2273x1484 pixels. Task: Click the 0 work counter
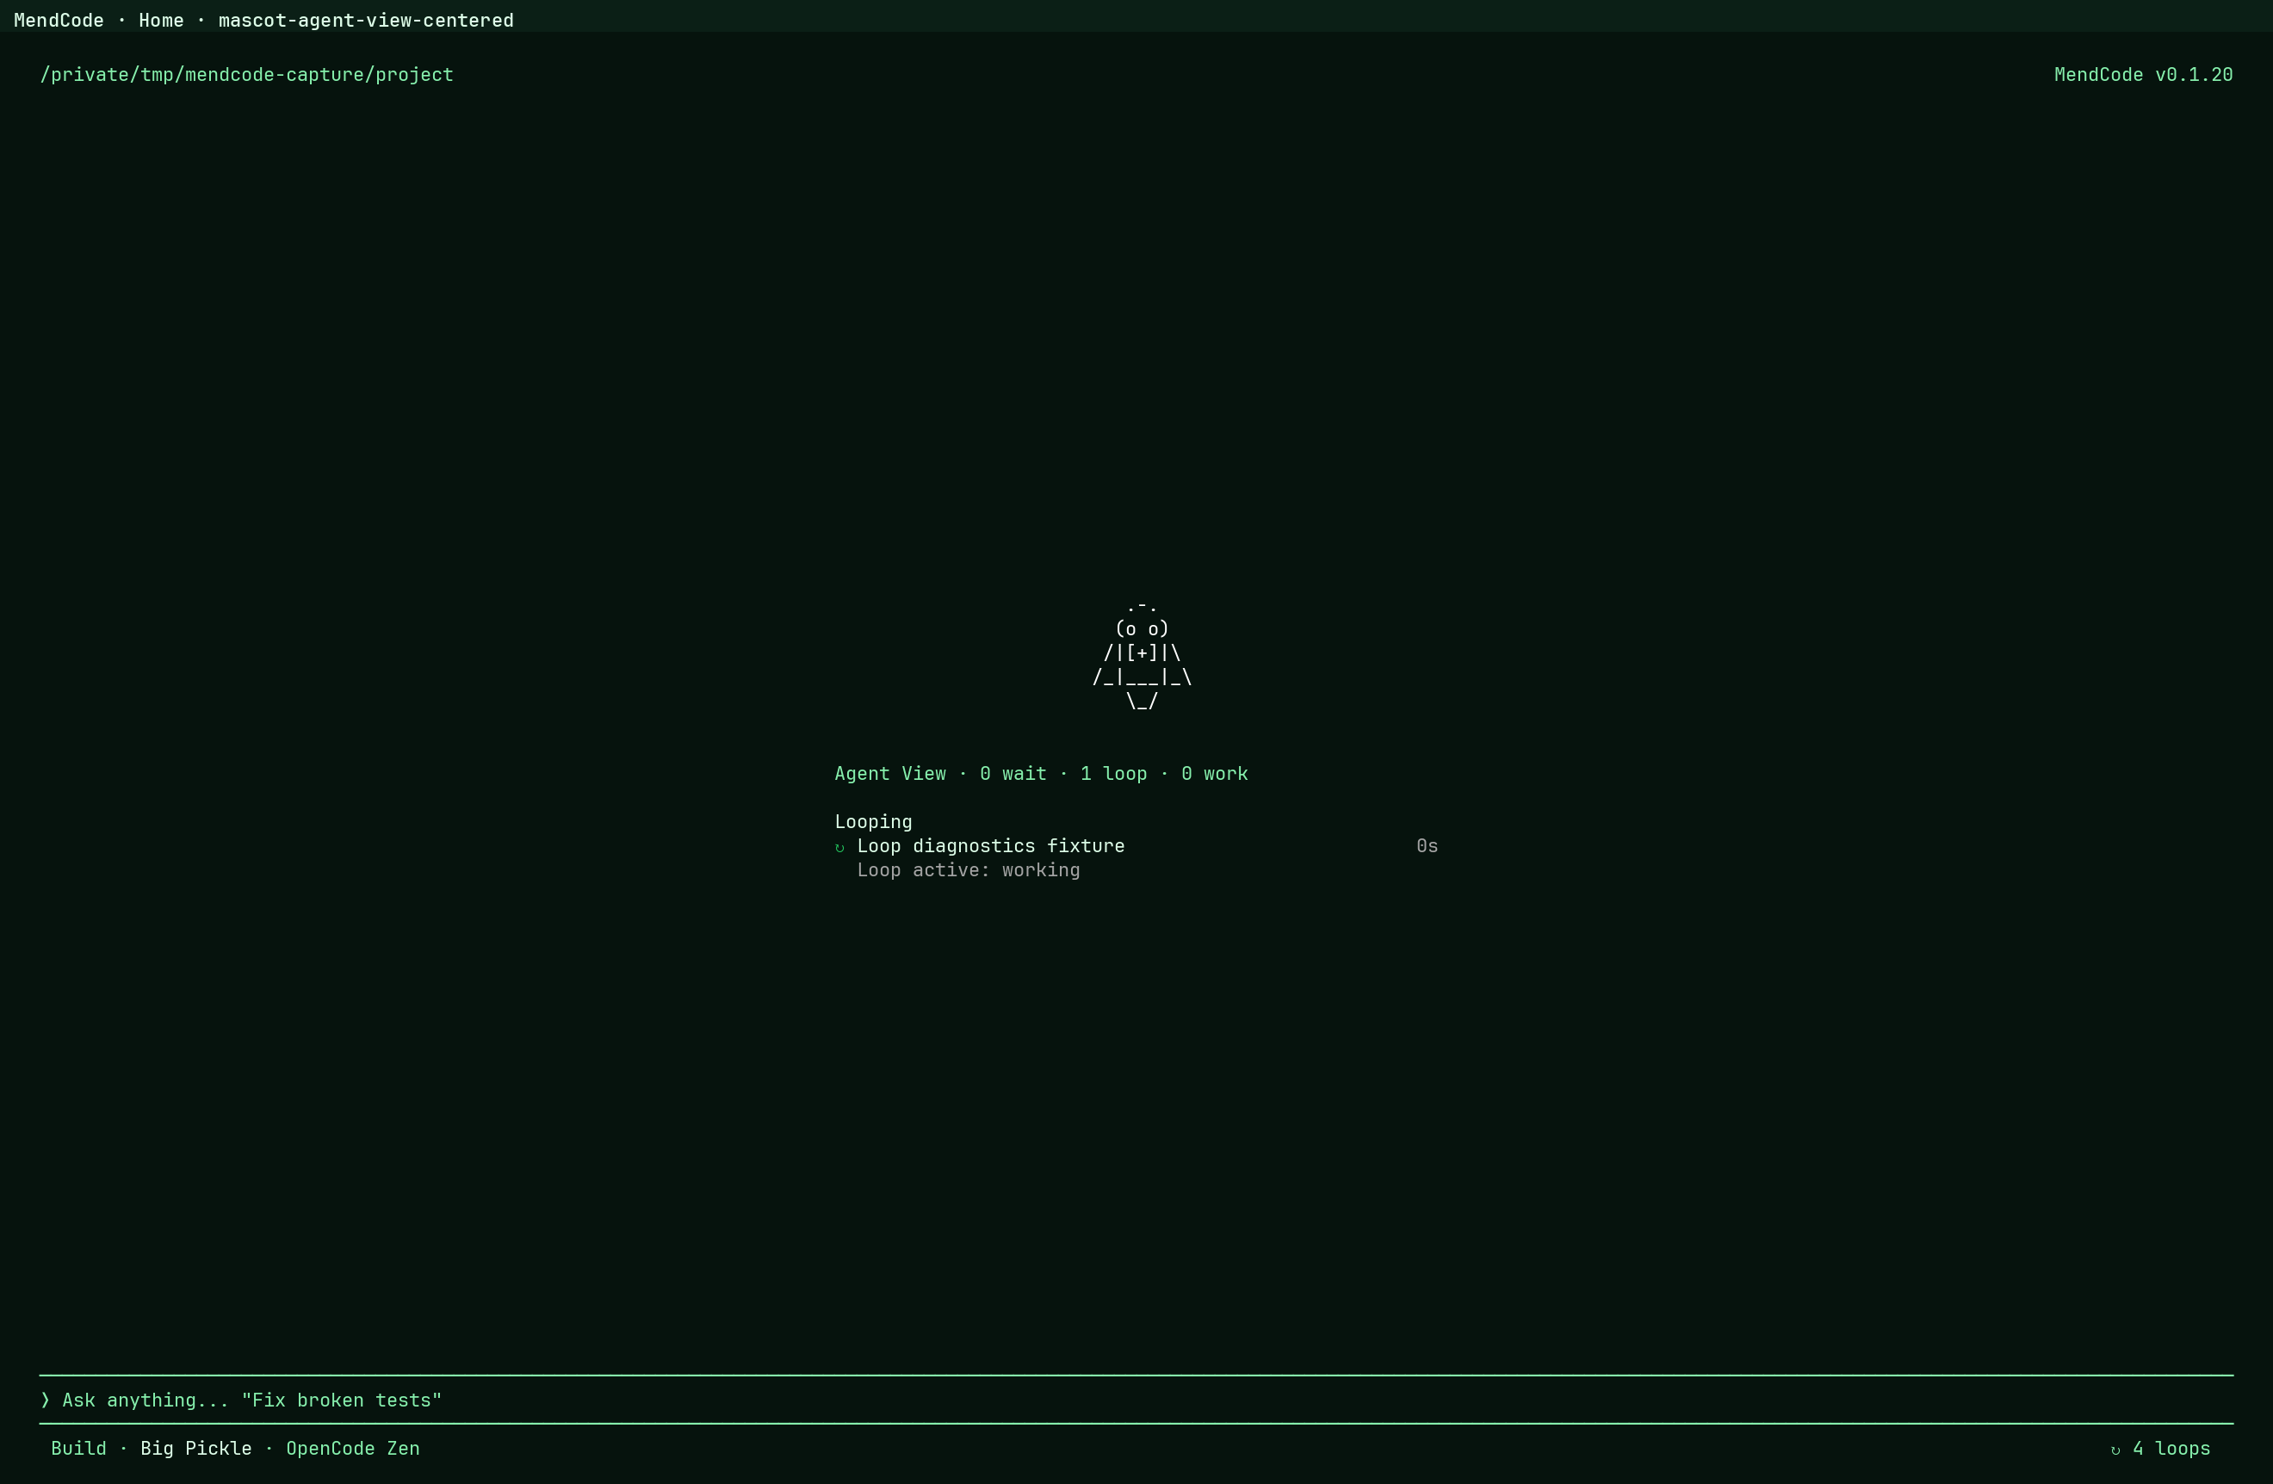pyautogui.click(x=1214, y=774)
